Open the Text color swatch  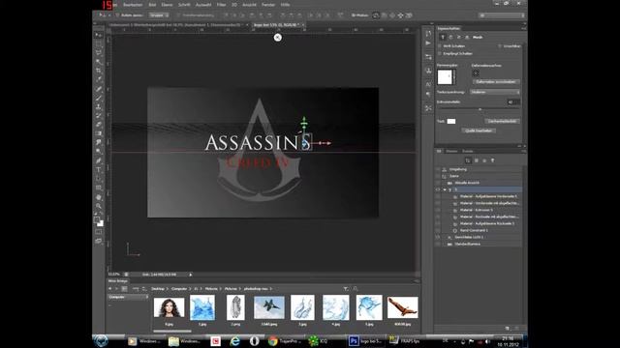tap(451, 121)
